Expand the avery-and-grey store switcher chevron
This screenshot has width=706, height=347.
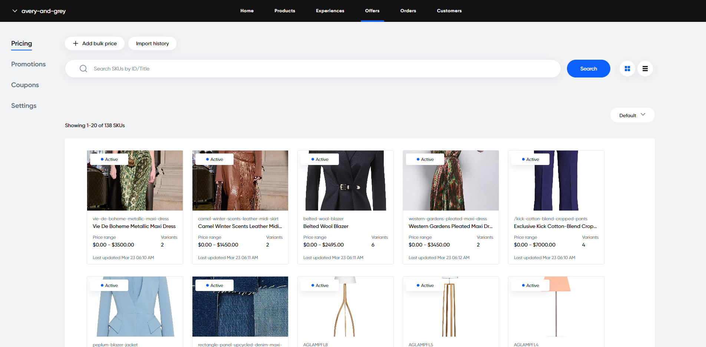(x=15, y=11)
